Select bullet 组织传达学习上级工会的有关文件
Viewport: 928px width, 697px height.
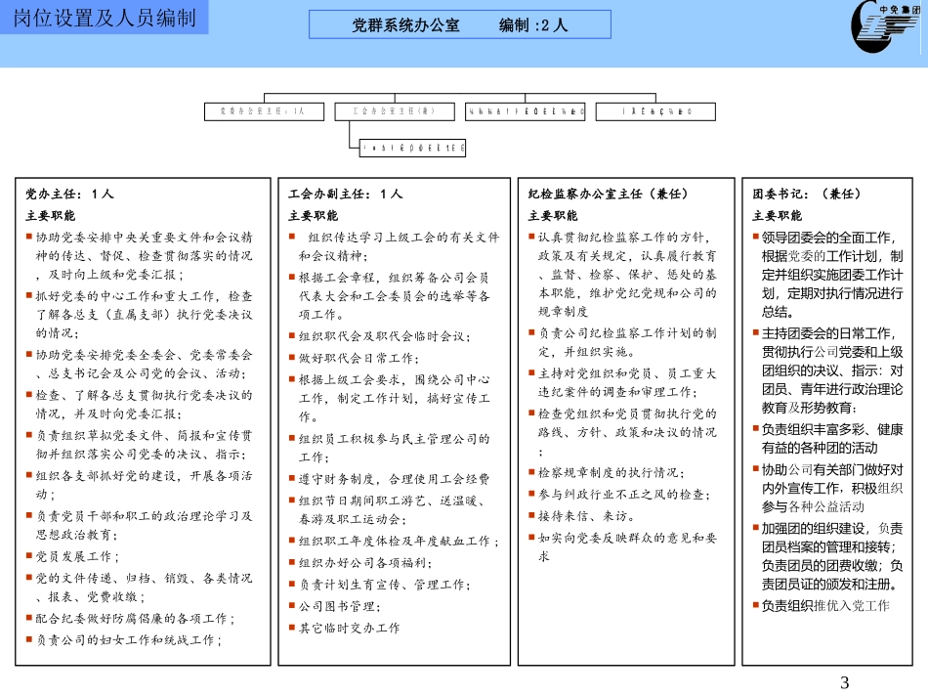(395, 246)
